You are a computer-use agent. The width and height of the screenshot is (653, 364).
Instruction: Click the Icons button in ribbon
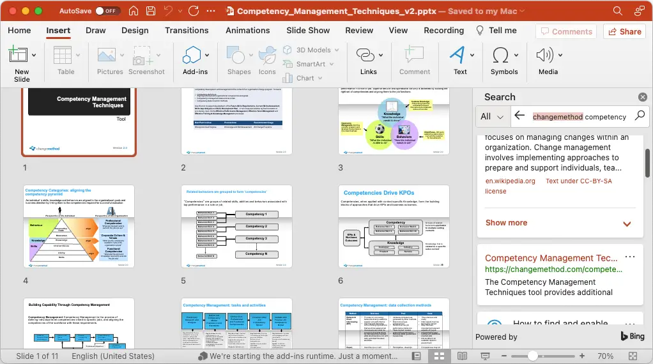click(x=267, y=61)
